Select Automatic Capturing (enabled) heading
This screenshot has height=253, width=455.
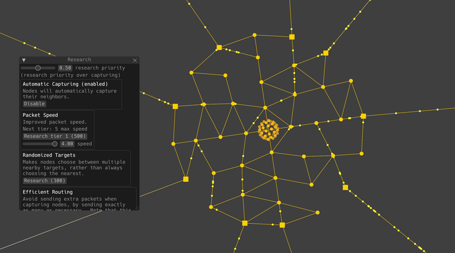click(65, 84)
